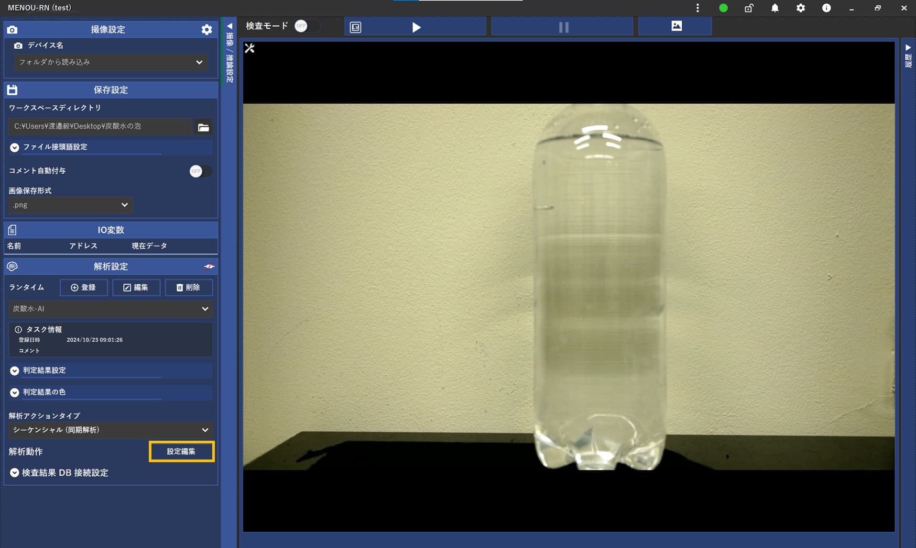Image resolution: width=916 pixels, height=548 pixels.
Task: Click the red pin icon in 解析設定 header
Action: tap(209, 266)
